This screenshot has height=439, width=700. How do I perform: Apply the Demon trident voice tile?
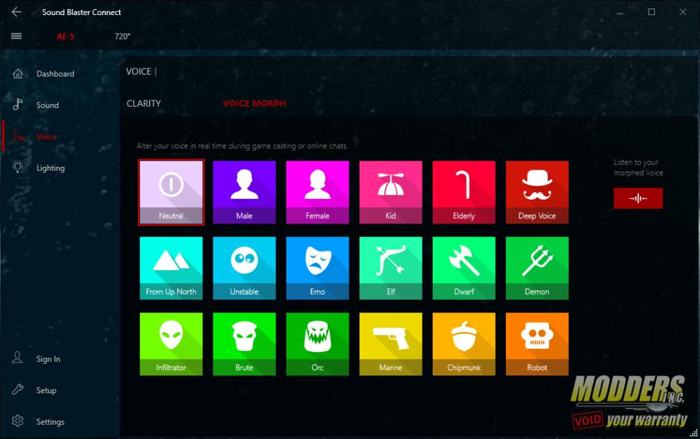point(537,268)
